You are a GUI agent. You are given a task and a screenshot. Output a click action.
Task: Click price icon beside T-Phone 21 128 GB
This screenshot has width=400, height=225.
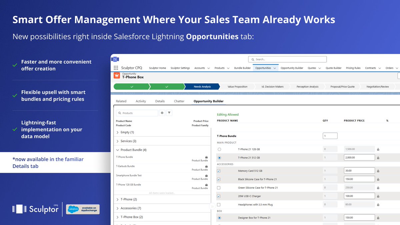378,149
